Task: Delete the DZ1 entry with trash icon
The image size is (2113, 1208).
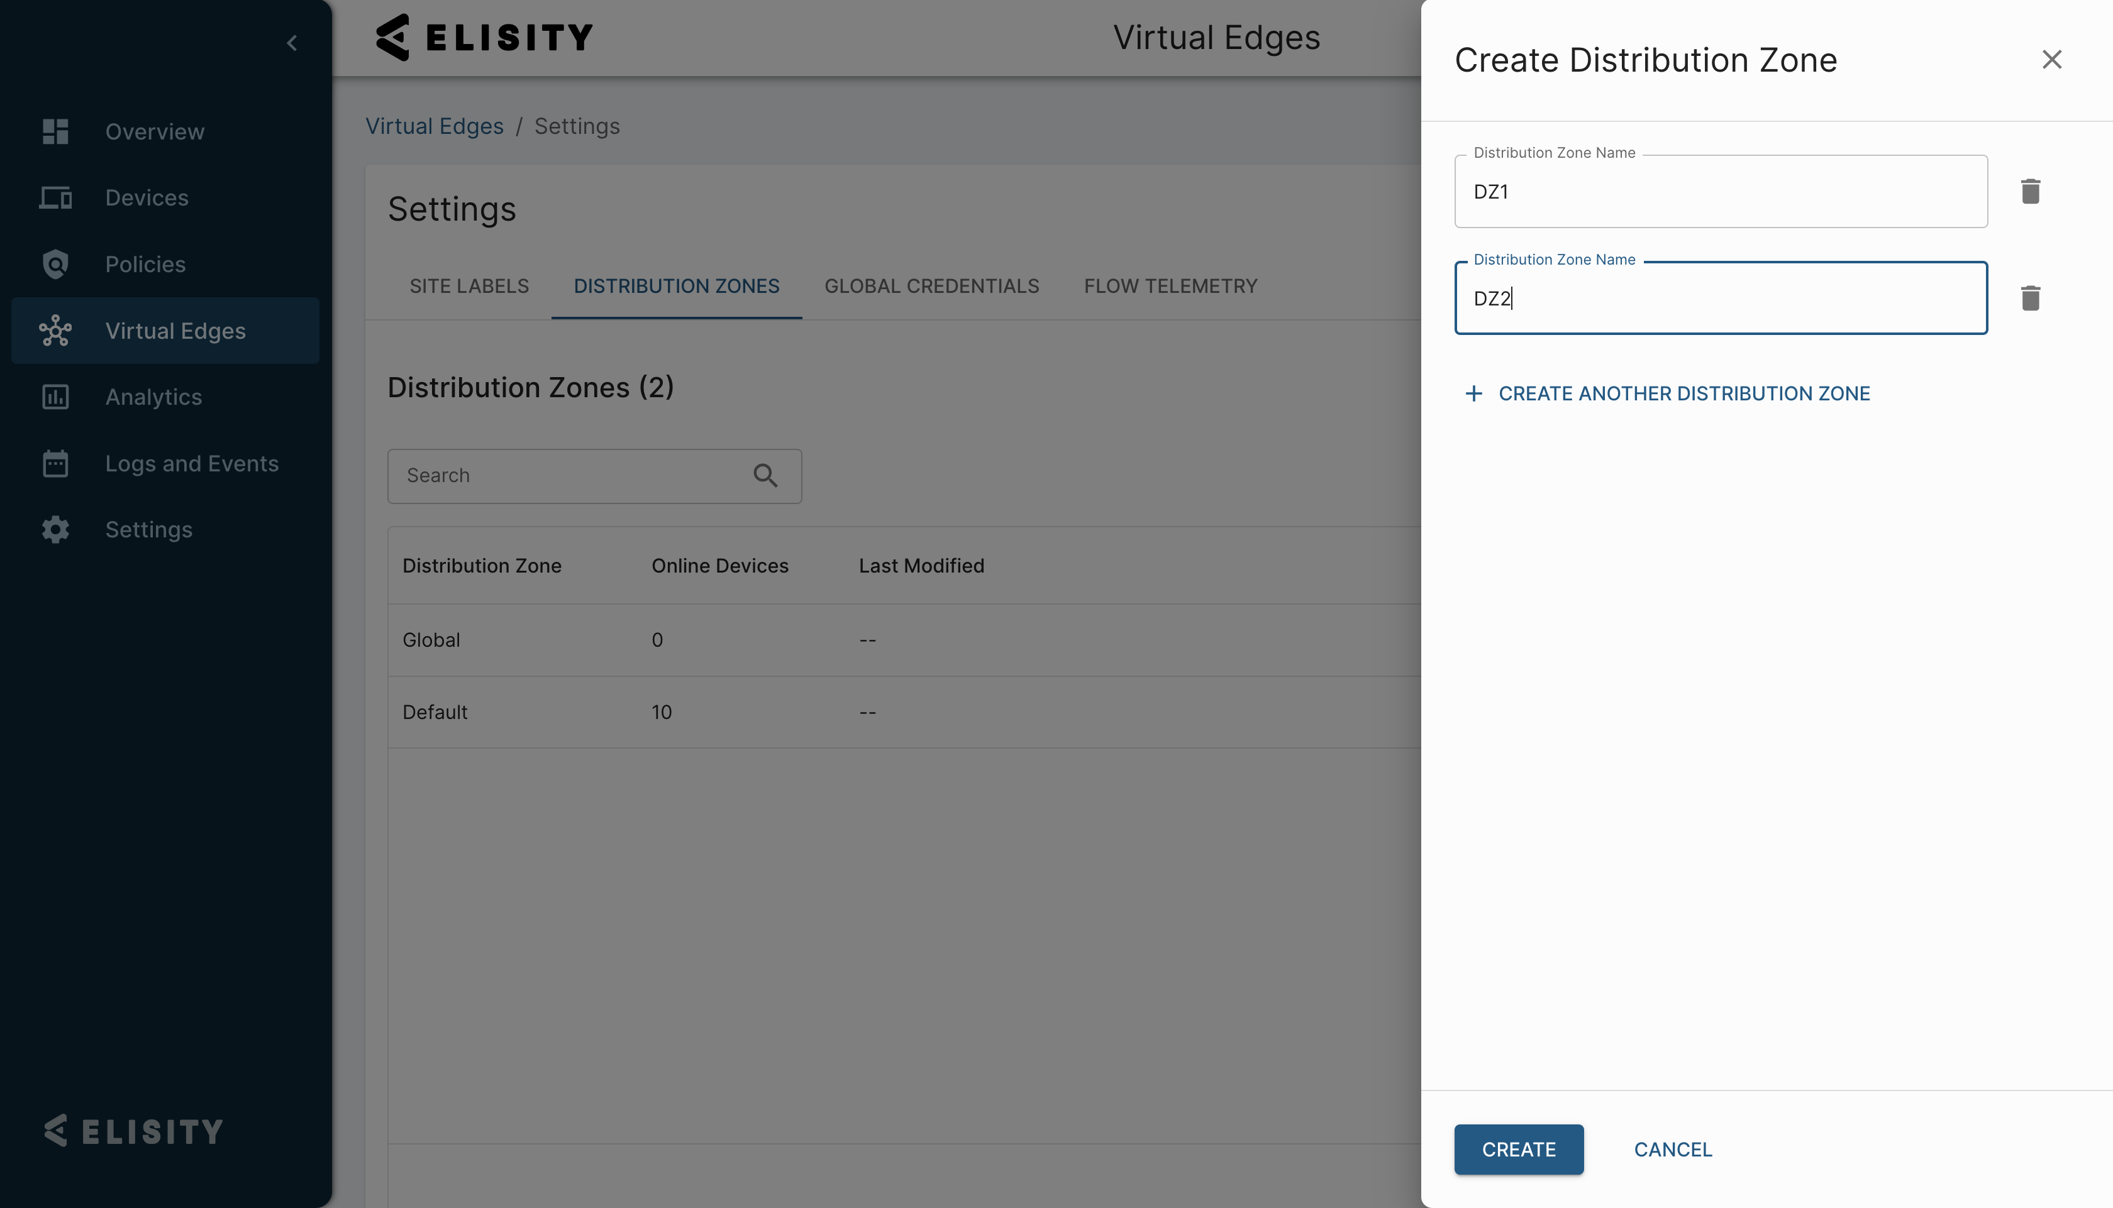Action: 2030,192
